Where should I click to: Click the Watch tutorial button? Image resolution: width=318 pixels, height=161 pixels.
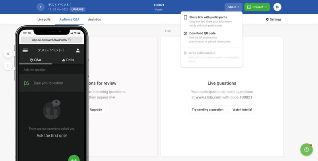(x=242, y=110)
